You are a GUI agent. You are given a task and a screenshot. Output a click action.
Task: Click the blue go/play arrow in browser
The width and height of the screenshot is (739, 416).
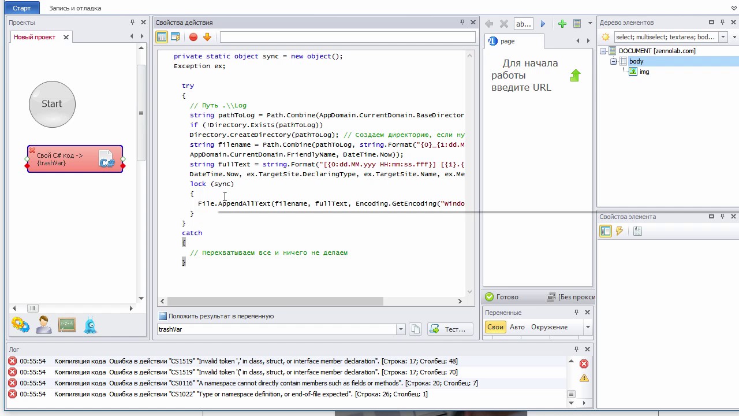(543, 24)
